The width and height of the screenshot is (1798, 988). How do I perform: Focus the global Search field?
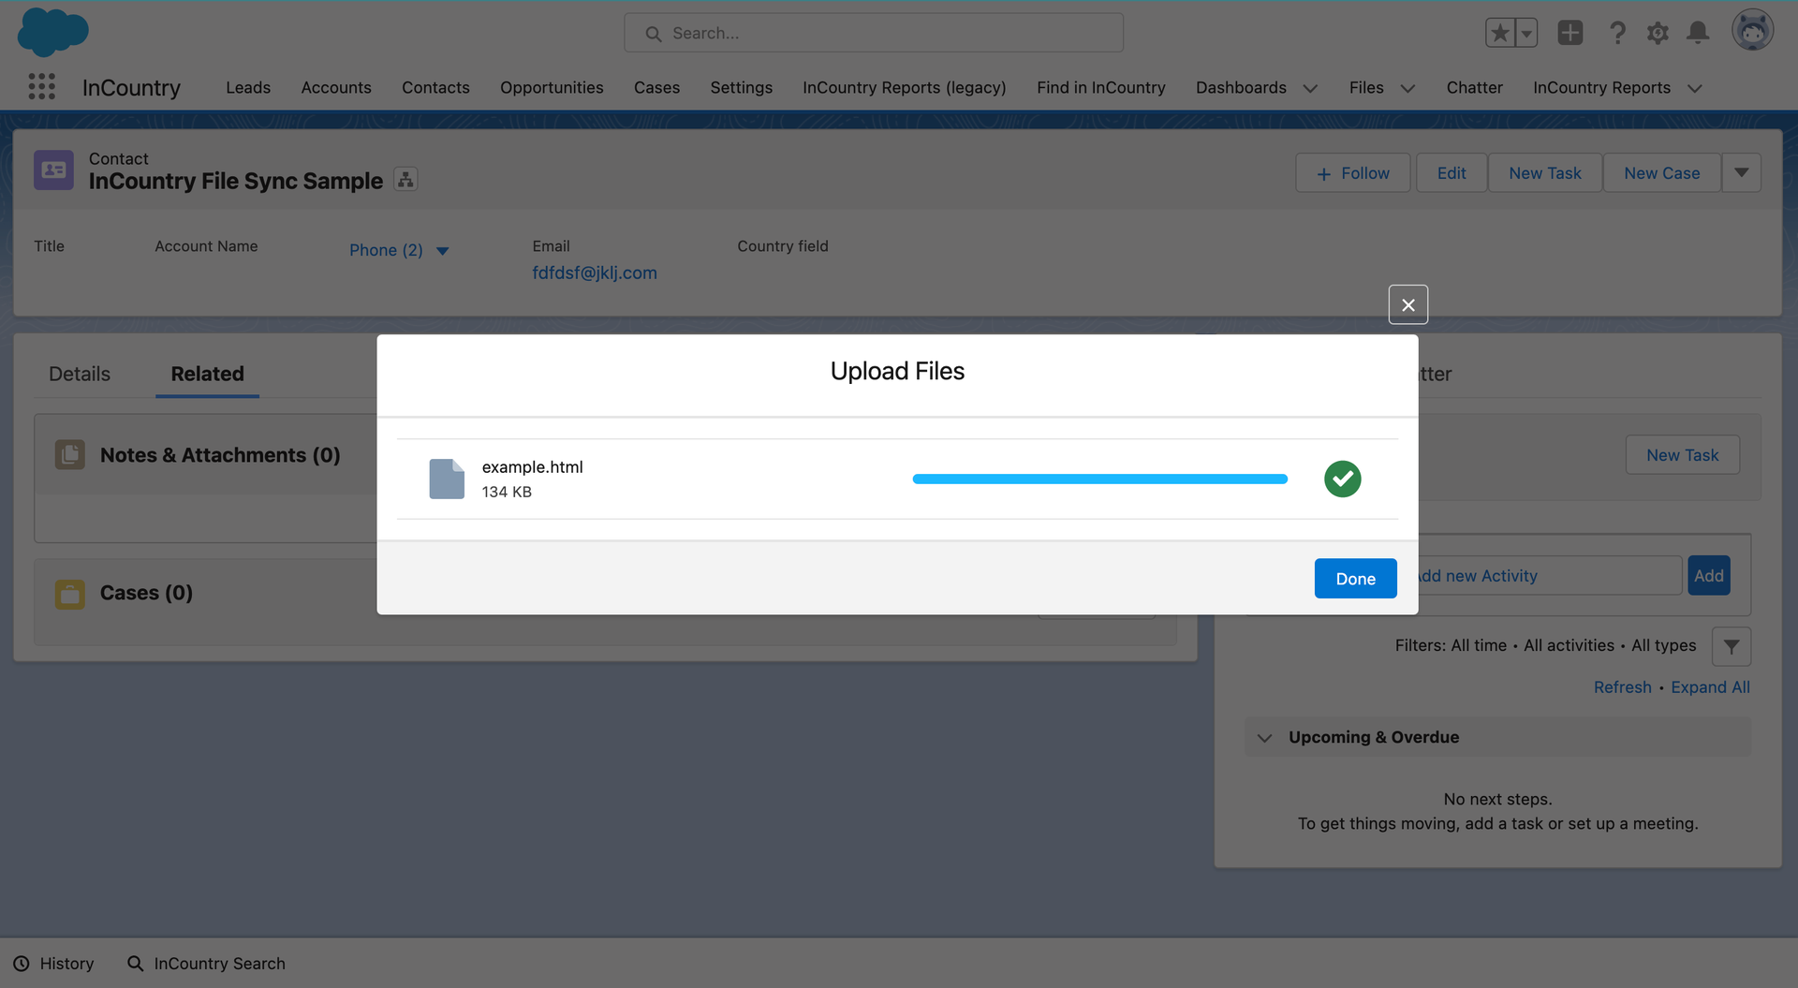[874, 33]
